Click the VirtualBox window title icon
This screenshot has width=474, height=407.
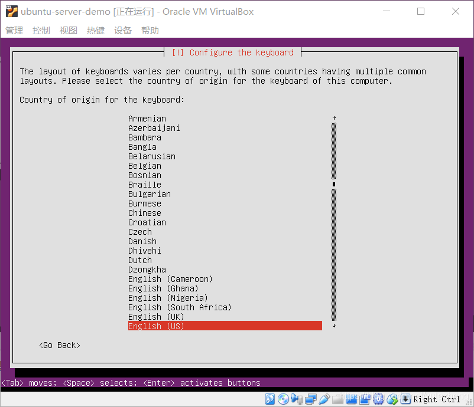pos(12,11)
